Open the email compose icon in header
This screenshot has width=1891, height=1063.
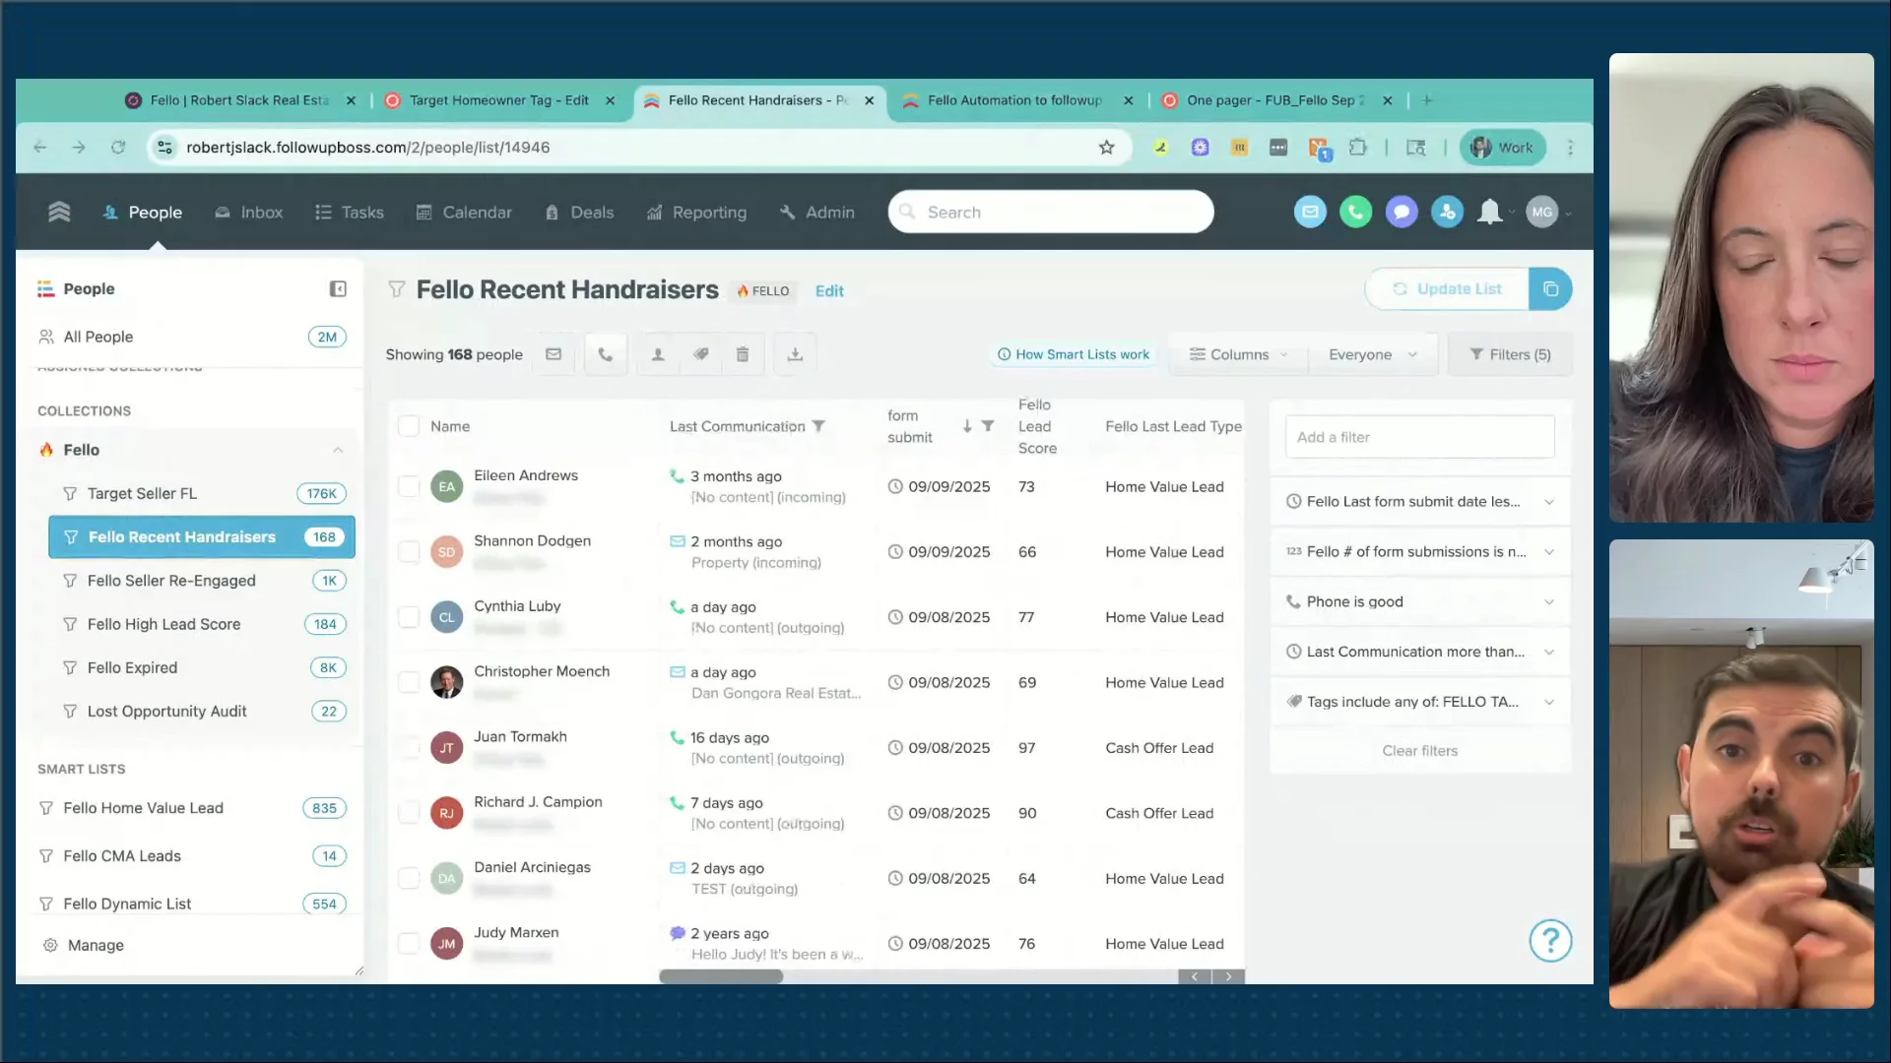pos(1310,212)
